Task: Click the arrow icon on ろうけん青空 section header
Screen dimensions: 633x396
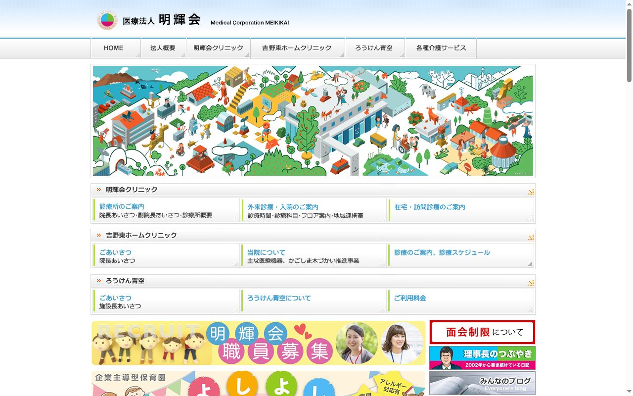Action: [x=531, y=283]
